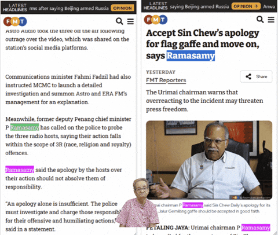Image resolution: width=278 pixels, height=235 pixels.
Task: Click green-highlighted Ramasamy in left article
Action: click(25, 127)
